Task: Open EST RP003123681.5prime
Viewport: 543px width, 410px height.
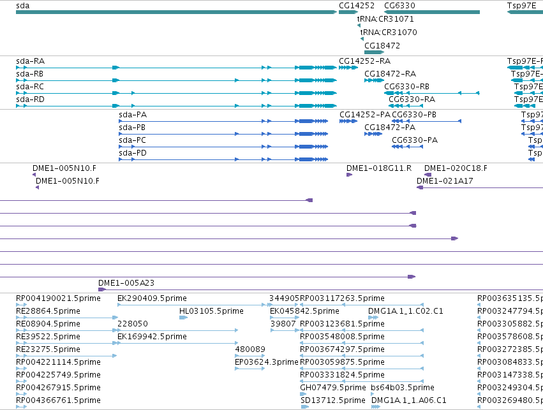Action: click(362, 330)
